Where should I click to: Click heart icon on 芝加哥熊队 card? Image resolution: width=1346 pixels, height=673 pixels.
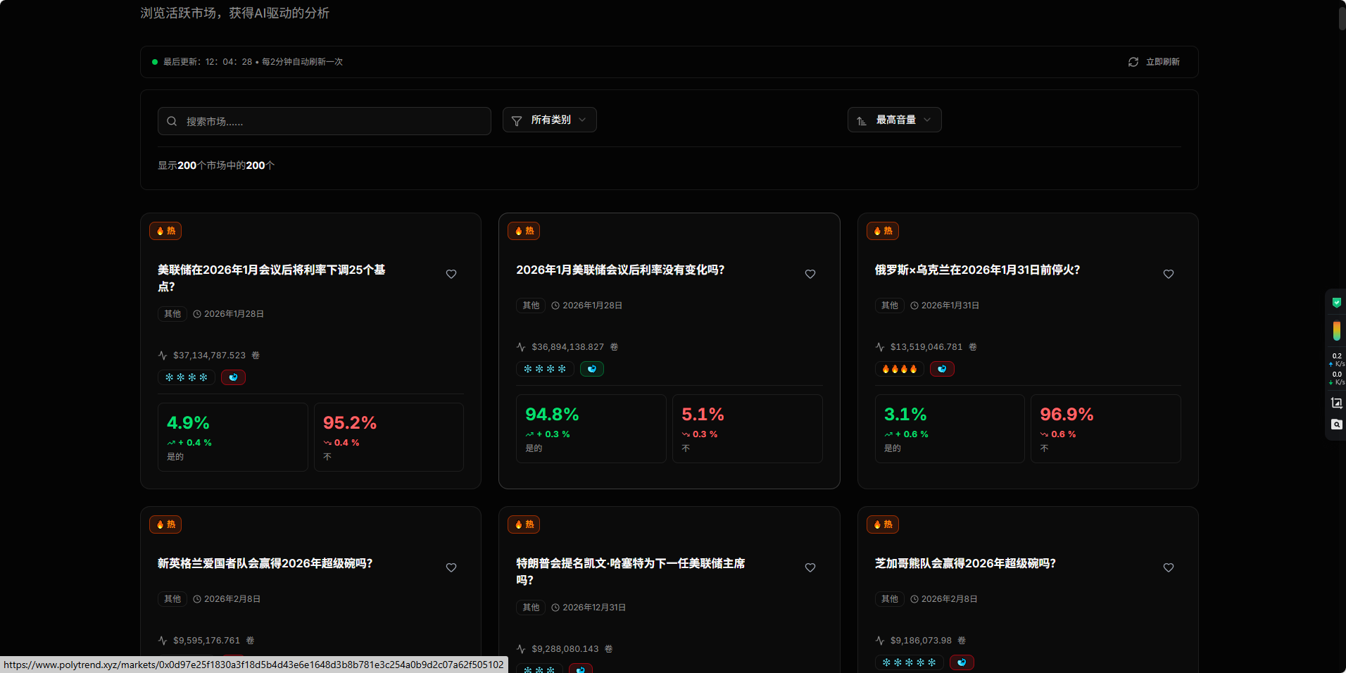1169,567
